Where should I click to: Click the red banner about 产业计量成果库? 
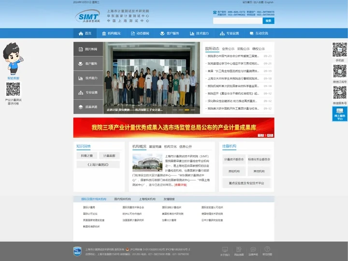point(174,128)
